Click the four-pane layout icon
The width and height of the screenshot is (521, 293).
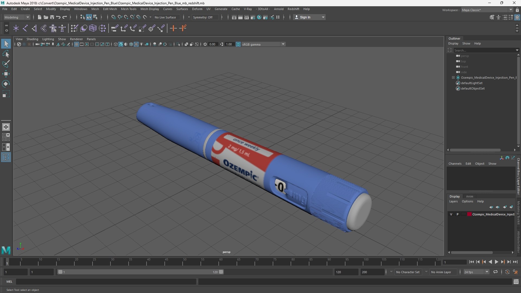6,137
